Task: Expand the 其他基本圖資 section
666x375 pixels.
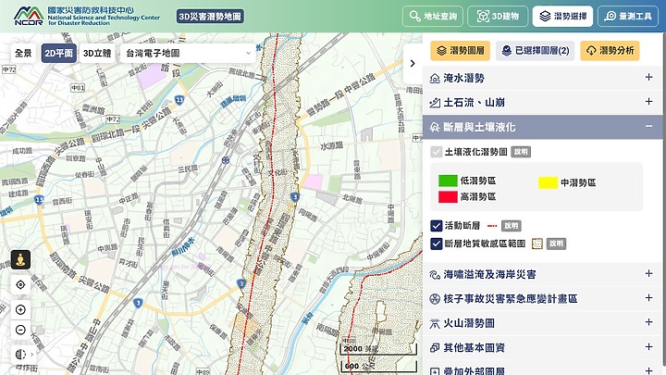Action: coord(542,347)
